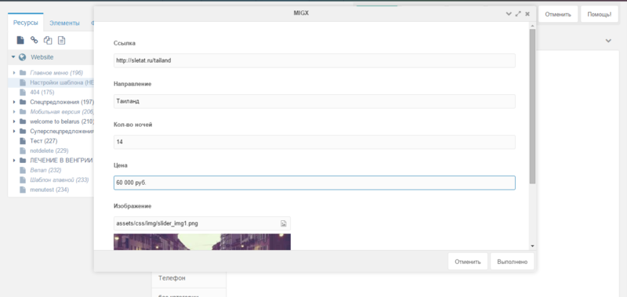Viewport: 627px width, 297px height.
Task: Click folder icon beside welcome to belarus
Action: pos(23,121)
